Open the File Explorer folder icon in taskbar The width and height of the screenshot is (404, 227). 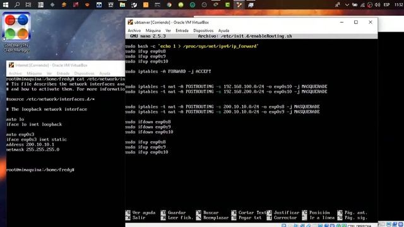pos(122,4)
